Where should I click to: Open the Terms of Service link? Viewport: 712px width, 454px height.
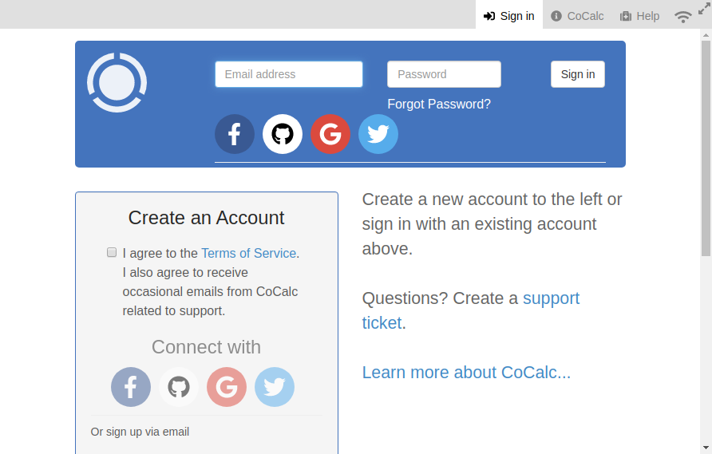tap(249, 253)
